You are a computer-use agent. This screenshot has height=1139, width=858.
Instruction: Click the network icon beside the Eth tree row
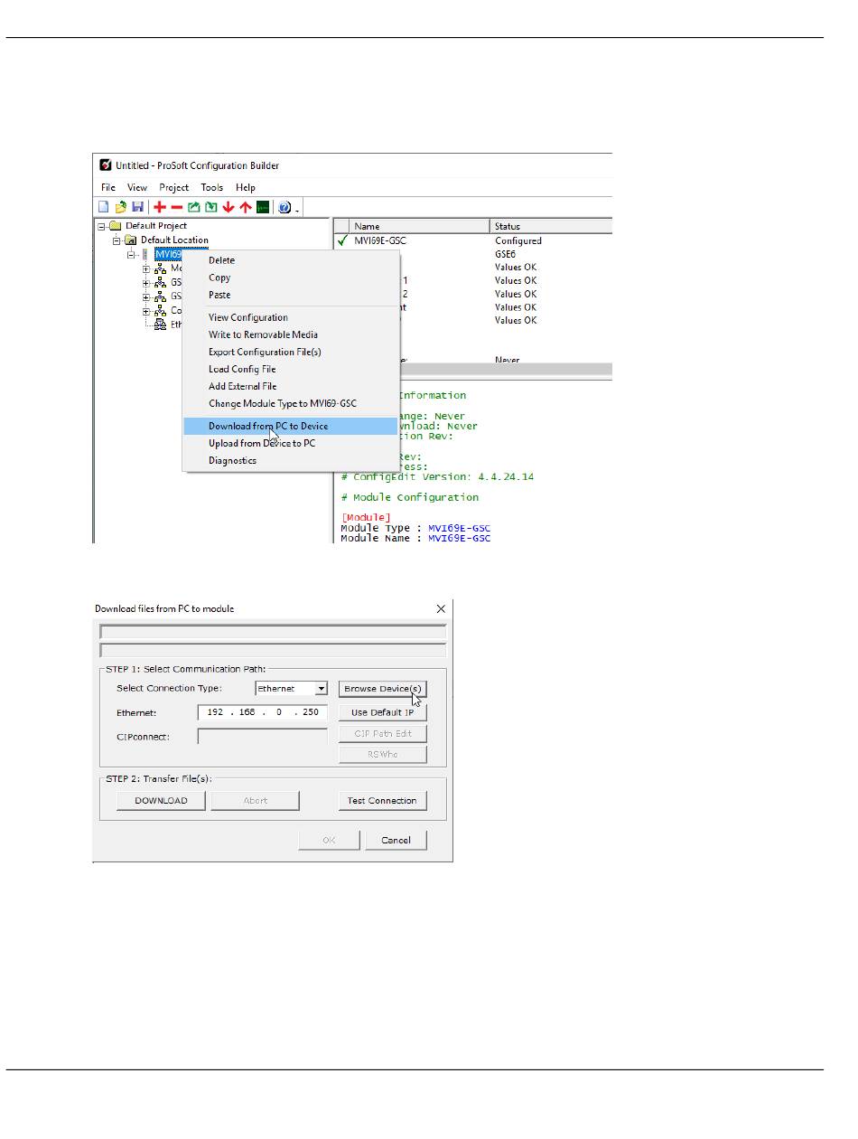tap(162, 325)
